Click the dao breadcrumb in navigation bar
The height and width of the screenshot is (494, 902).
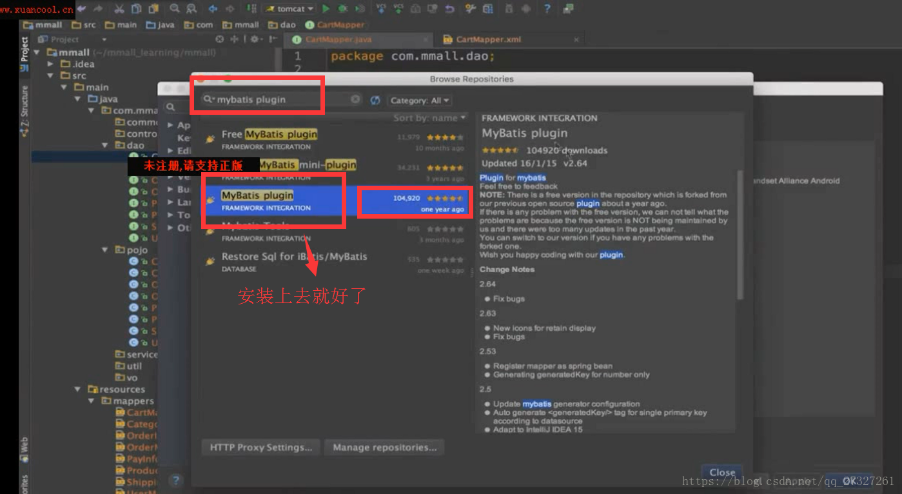tap(281, 25)
